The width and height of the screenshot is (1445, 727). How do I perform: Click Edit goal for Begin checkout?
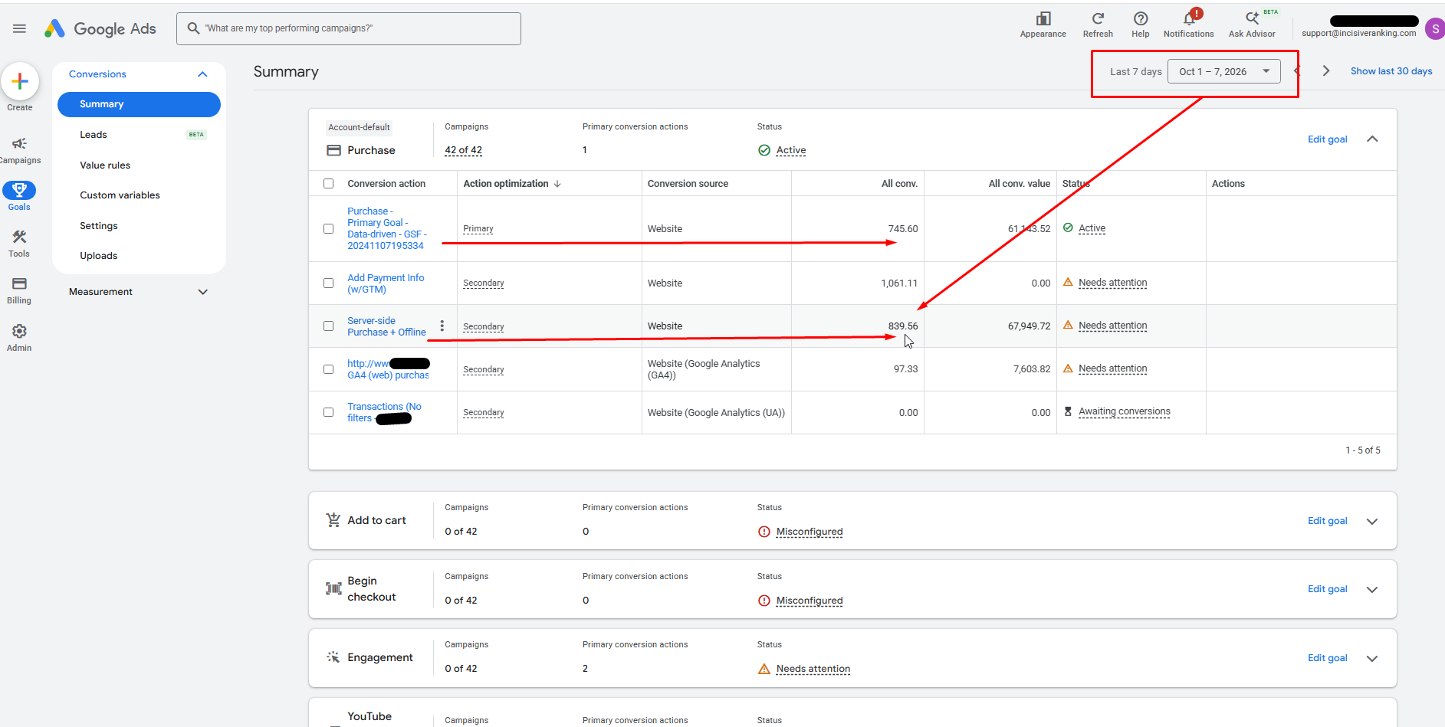coord(1327,589)
